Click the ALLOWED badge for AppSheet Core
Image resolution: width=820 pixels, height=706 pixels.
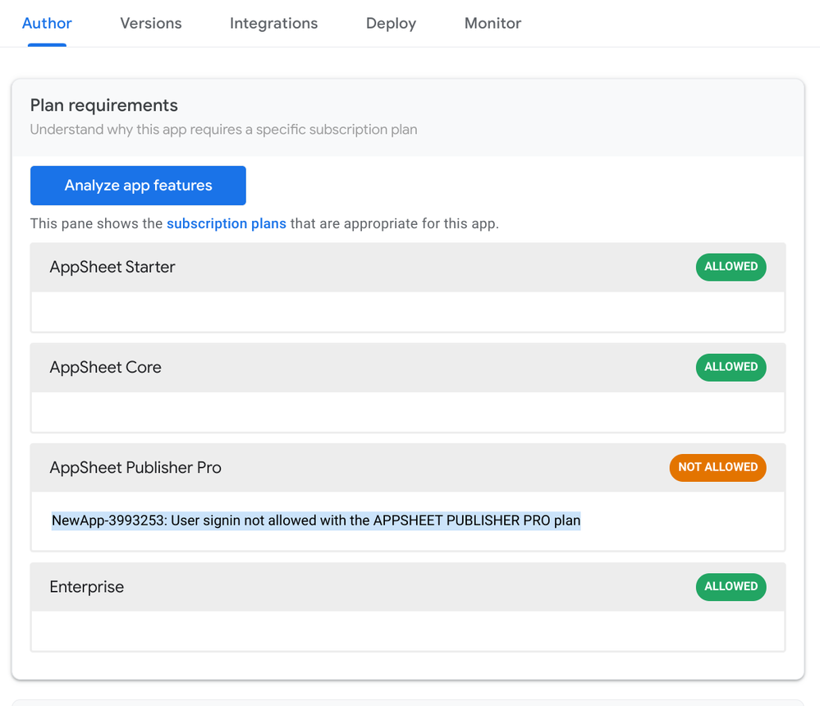pyautogui.click(x=731, y=367)
